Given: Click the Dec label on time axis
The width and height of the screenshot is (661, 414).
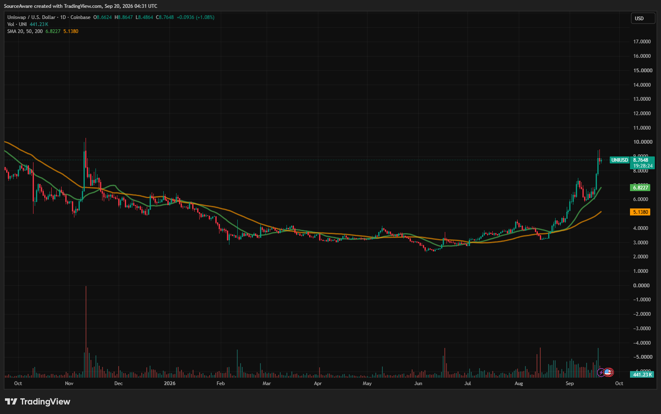Looking at the screenshot, I should [119, 383].
